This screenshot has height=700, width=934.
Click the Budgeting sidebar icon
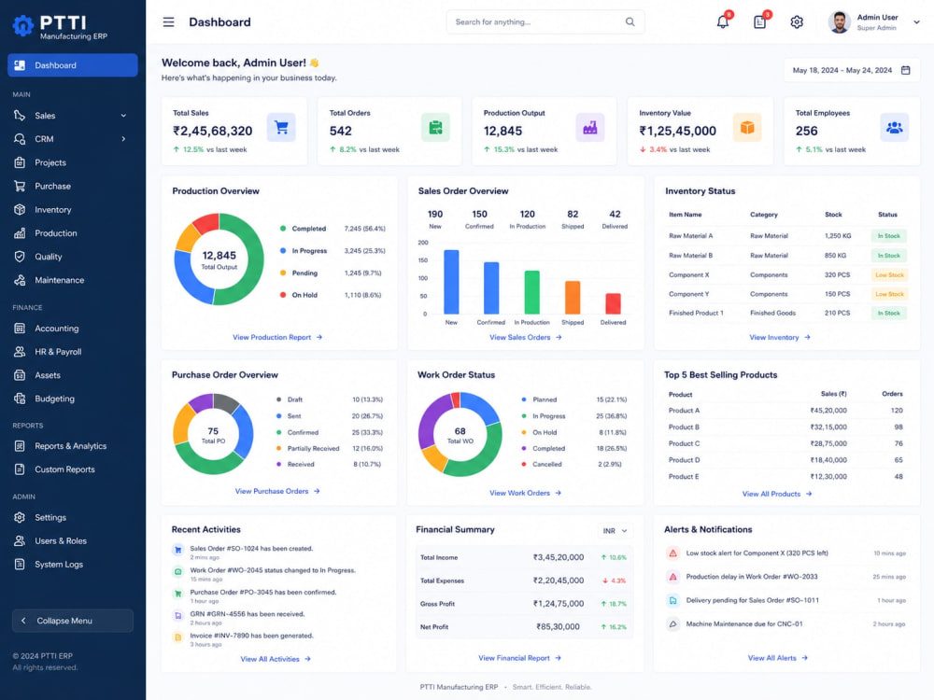tap(20, 399)
